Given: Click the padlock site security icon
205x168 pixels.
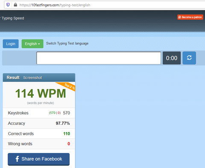Looking at the screenshot, I should pos(15,5).
